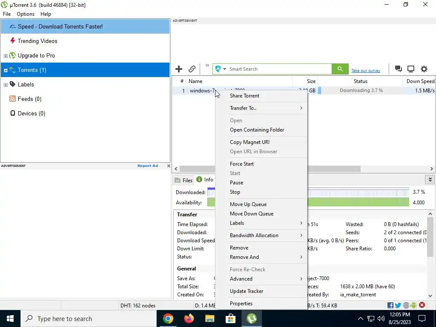Click the volume icon in system tray

click(x=381, y=318)
